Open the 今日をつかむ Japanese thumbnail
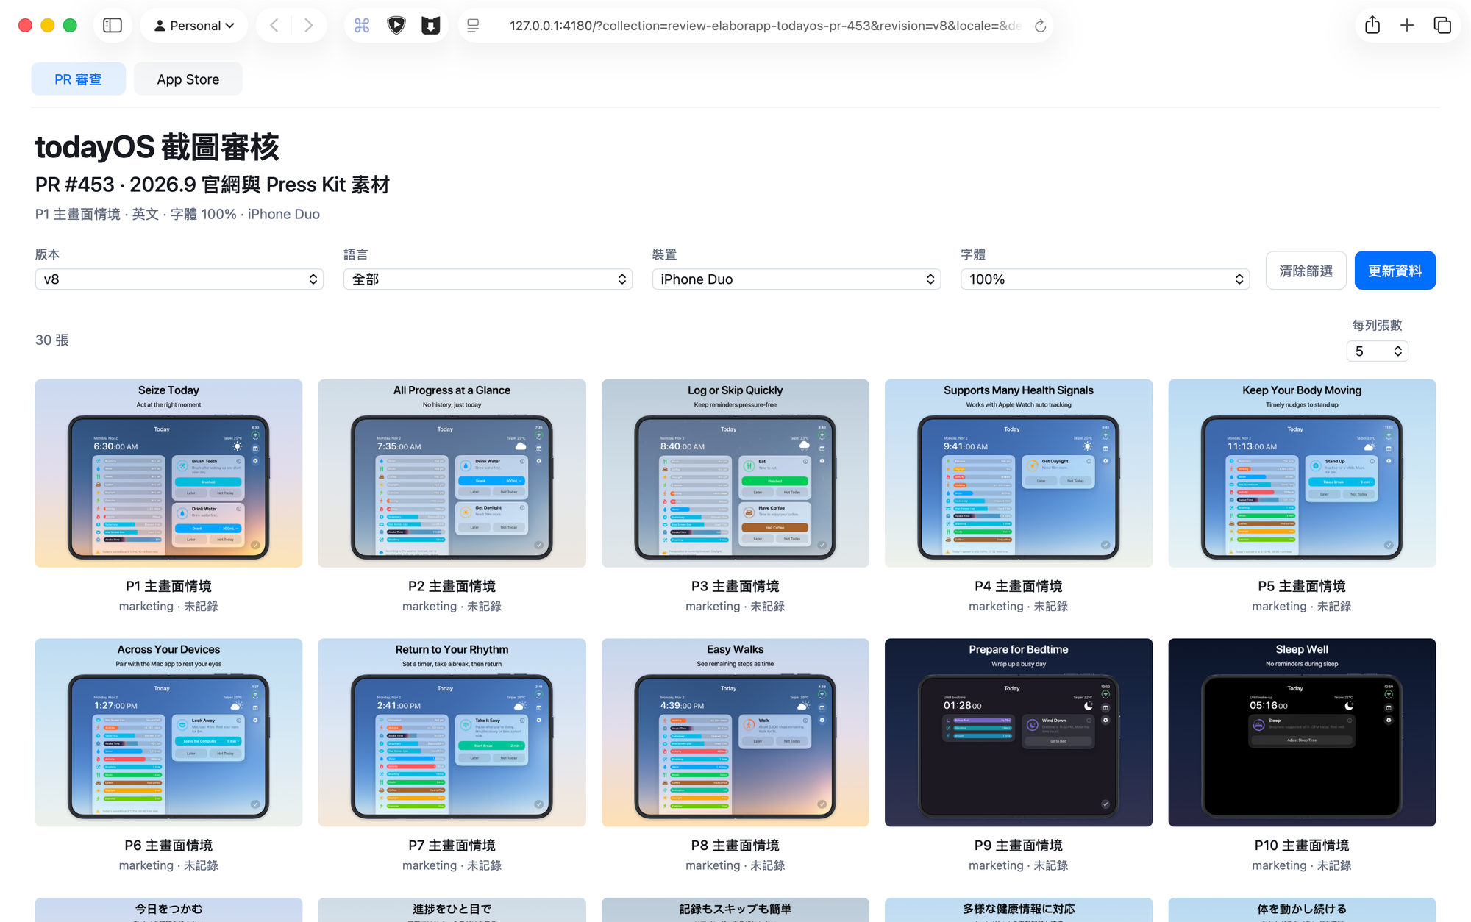1471x922 pixels. click(x=168, y=910)
